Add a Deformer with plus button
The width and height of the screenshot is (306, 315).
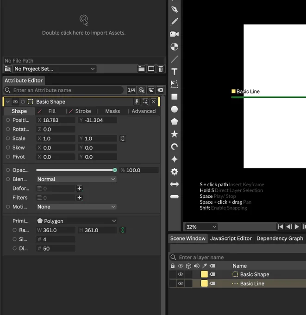tap(80, 189)
